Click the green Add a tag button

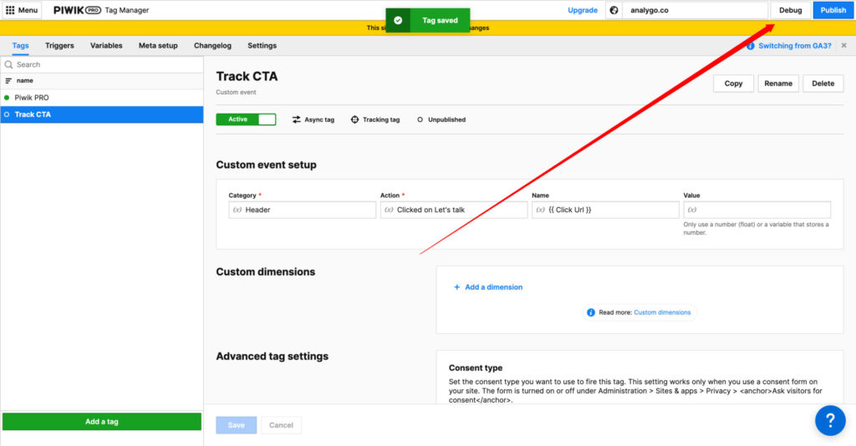tap(102, 422)
